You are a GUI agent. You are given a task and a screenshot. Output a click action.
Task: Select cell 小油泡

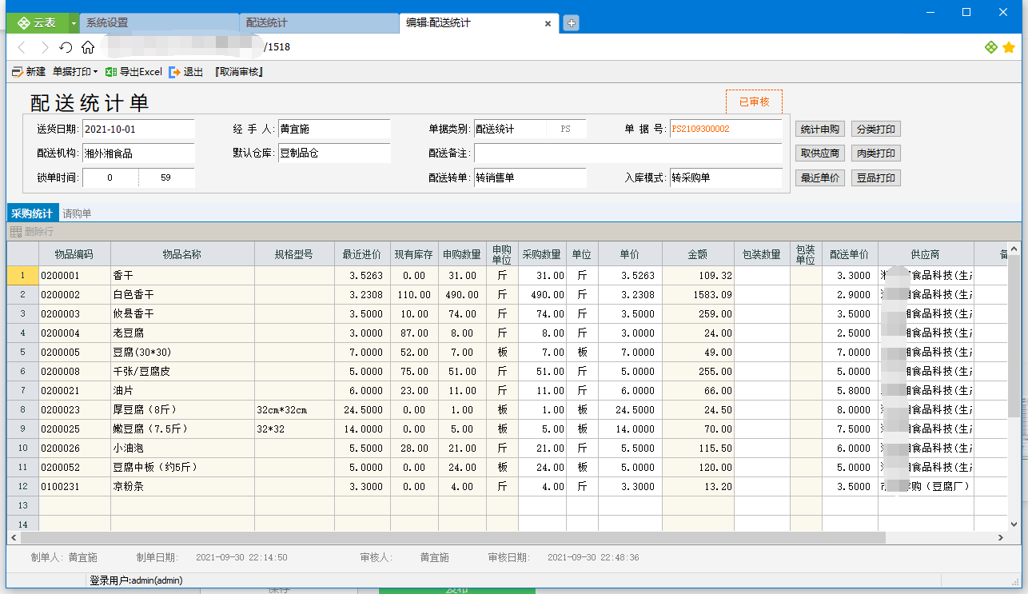click(182, 448)
